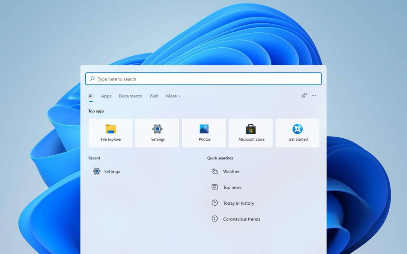Focus the Type here to search field
Viewport: 407px width, 254px height.
(x=203, y=79)
